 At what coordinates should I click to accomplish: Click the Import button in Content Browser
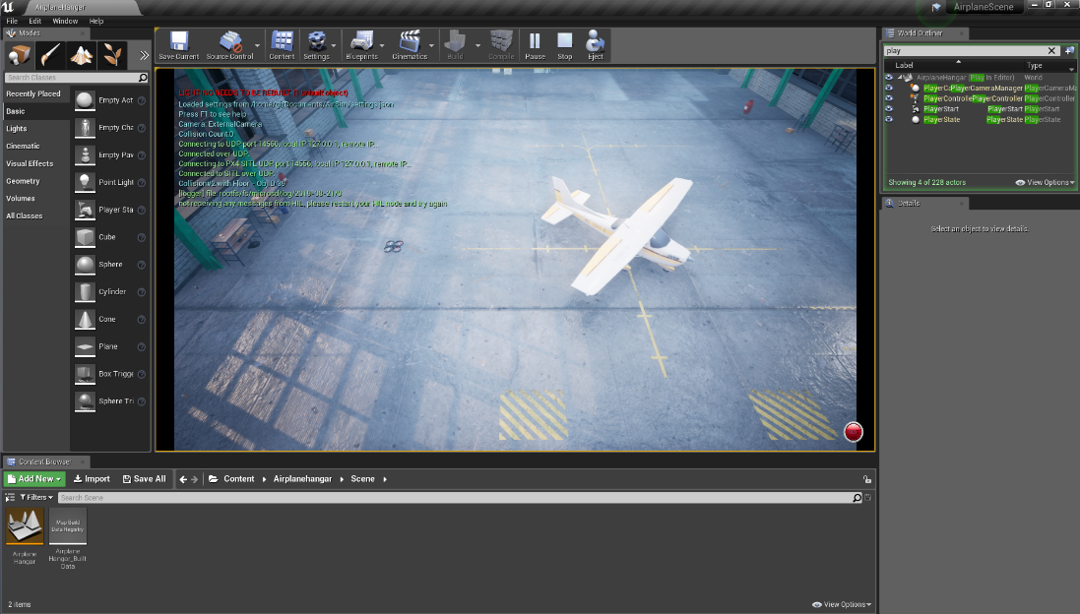coord(92,479)
